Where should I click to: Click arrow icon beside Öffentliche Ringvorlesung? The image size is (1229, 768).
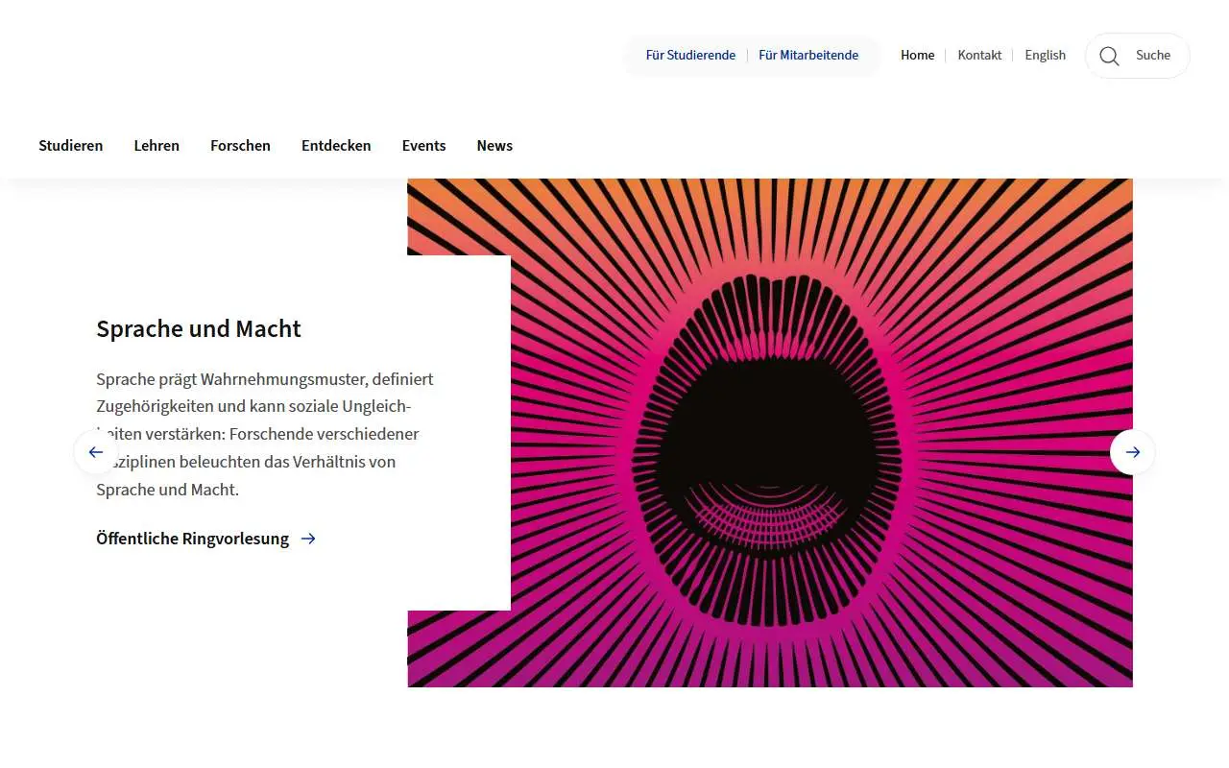click(x=308, y=539)
